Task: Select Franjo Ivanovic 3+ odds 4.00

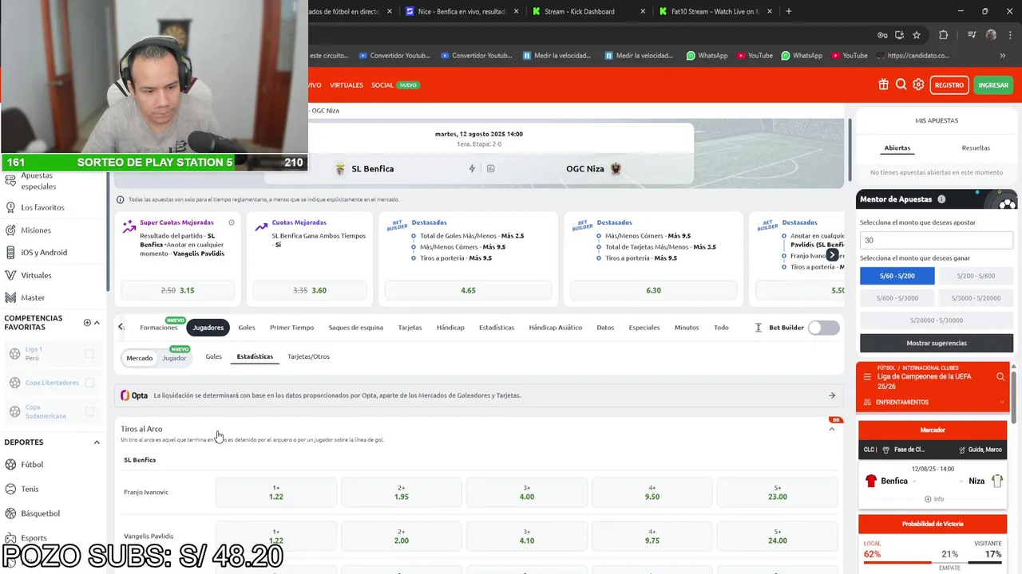Action: (x=527, y=492)
